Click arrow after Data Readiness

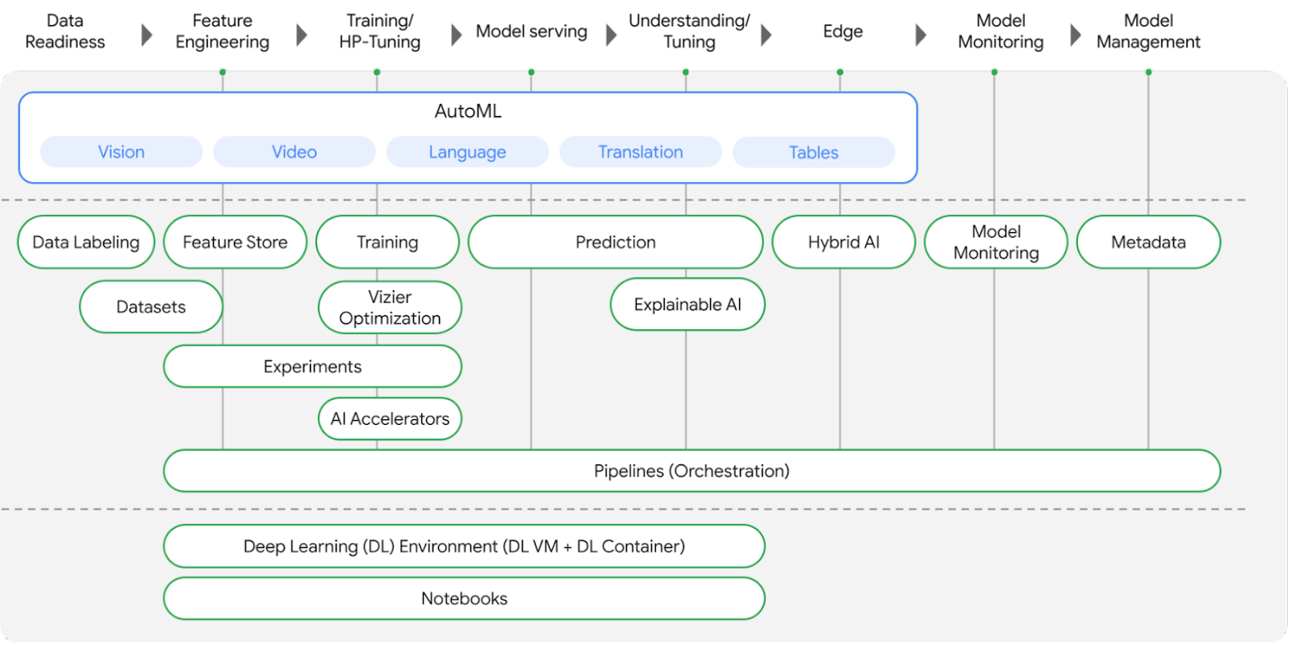click(147, 35)
